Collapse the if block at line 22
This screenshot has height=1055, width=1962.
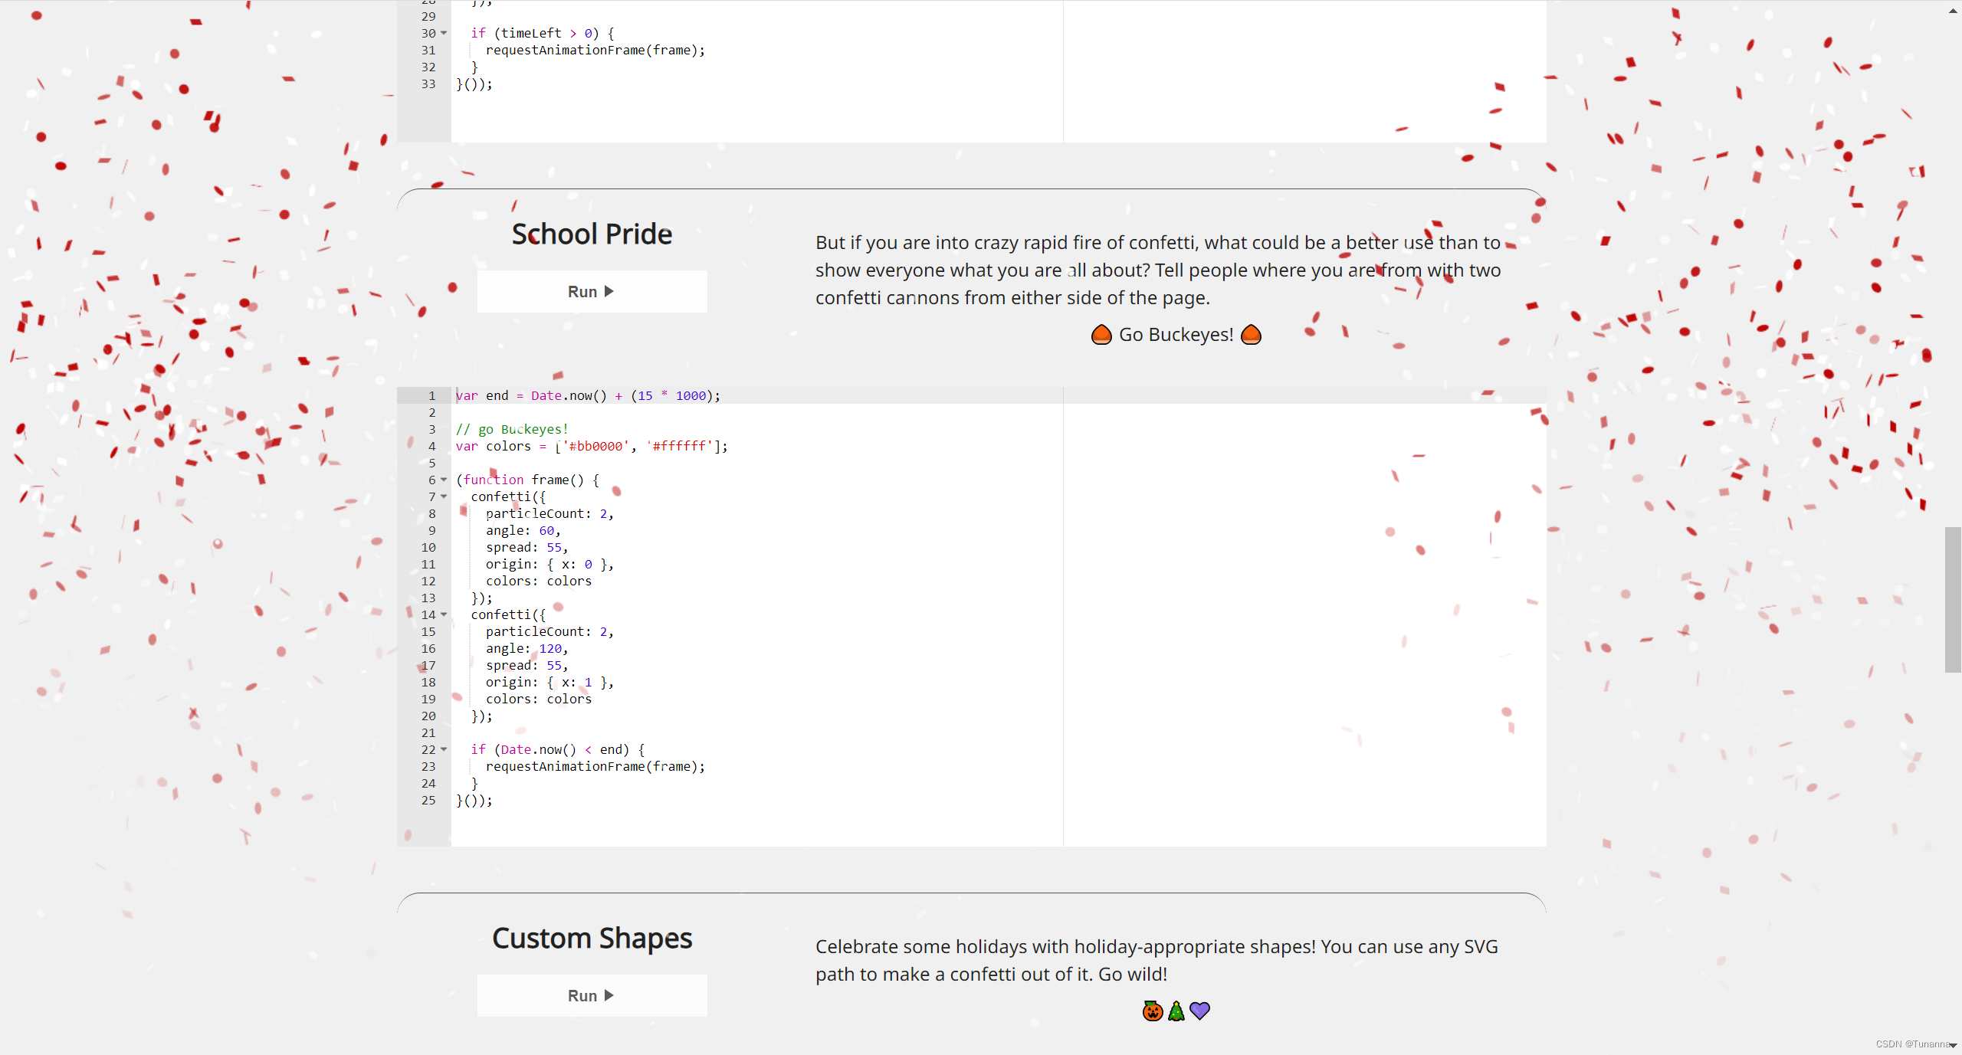tap(444, 749)
